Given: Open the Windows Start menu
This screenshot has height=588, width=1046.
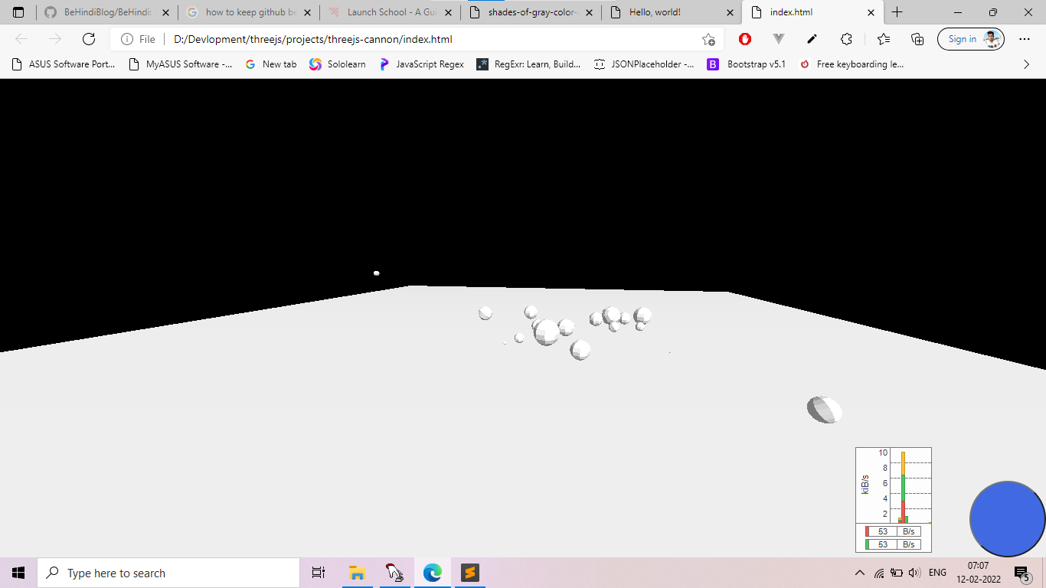Looking at the screenshot, I should 18,573.
